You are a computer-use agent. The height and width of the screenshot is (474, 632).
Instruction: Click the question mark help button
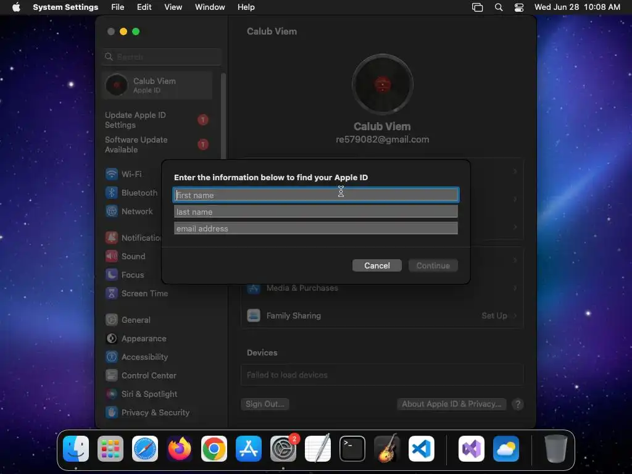point(518,404)
